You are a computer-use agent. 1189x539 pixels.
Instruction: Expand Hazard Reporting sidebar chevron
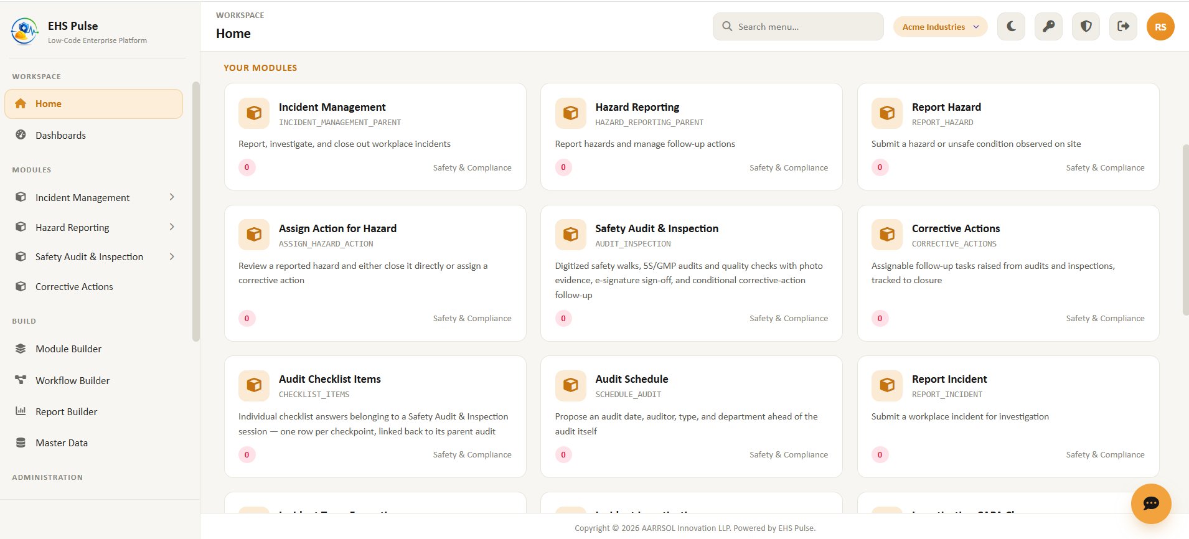click(172, 227)
